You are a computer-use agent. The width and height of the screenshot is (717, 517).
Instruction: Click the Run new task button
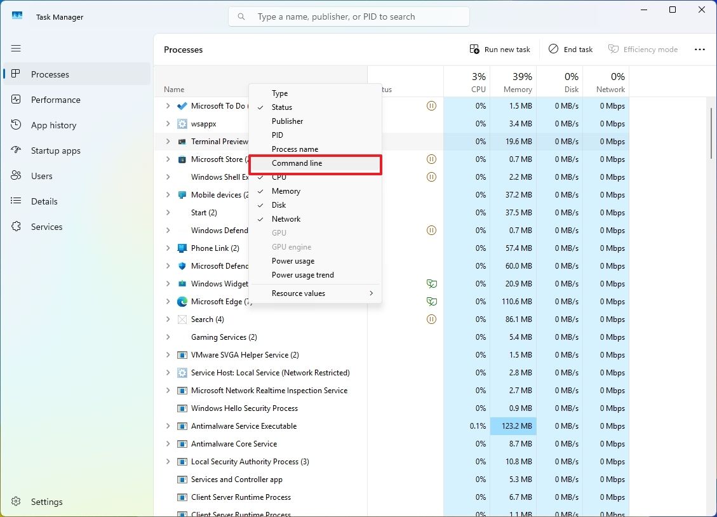[500, 49]
